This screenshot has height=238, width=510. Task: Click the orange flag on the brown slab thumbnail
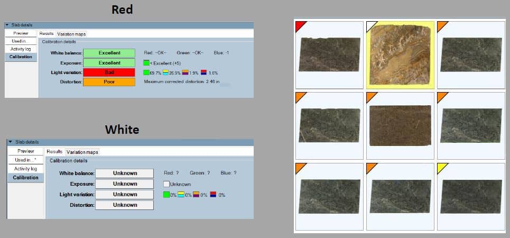[x=370, y=96]
